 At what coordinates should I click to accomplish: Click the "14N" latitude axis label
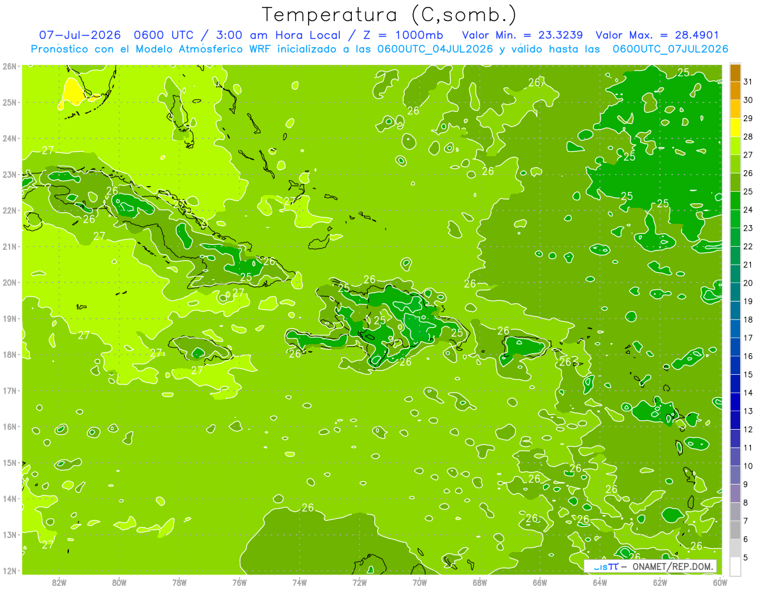coord(9,499)
